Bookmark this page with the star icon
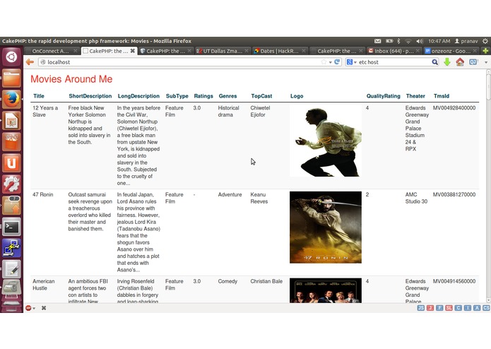Viewport: 491px width, 349px height. [324, 62]
